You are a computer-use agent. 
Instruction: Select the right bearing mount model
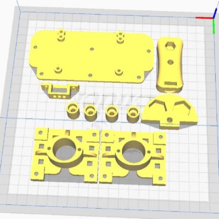pos(133,158)
